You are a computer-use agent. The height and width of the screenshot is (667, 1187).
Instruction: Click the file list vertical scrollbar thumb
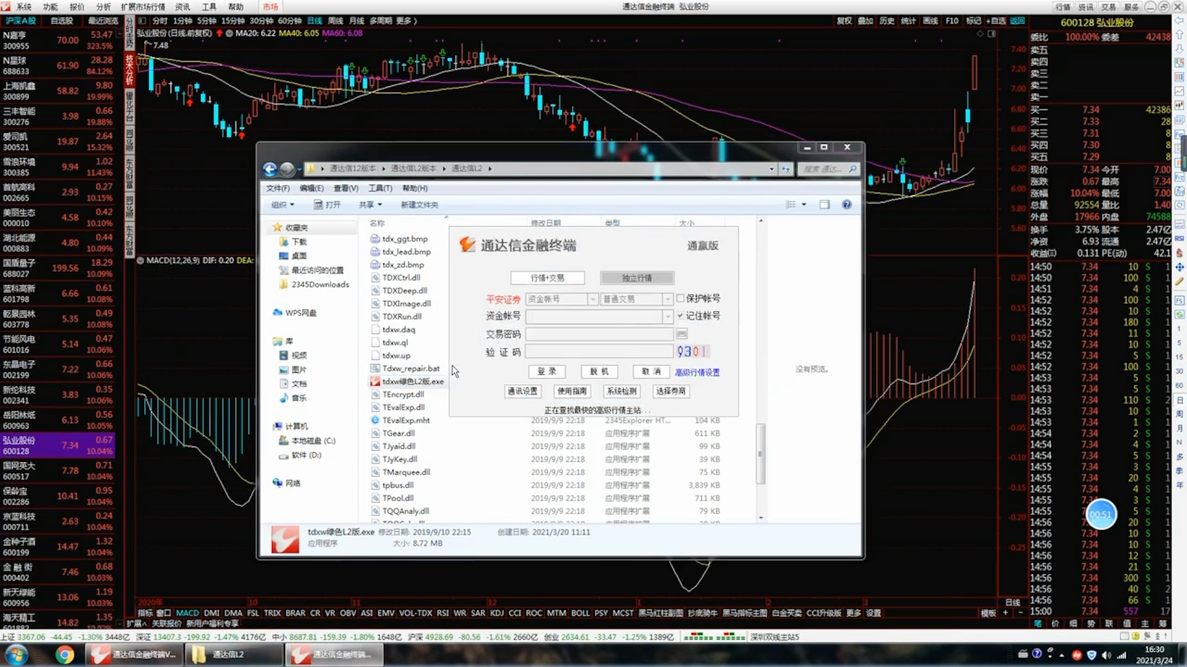760,454
